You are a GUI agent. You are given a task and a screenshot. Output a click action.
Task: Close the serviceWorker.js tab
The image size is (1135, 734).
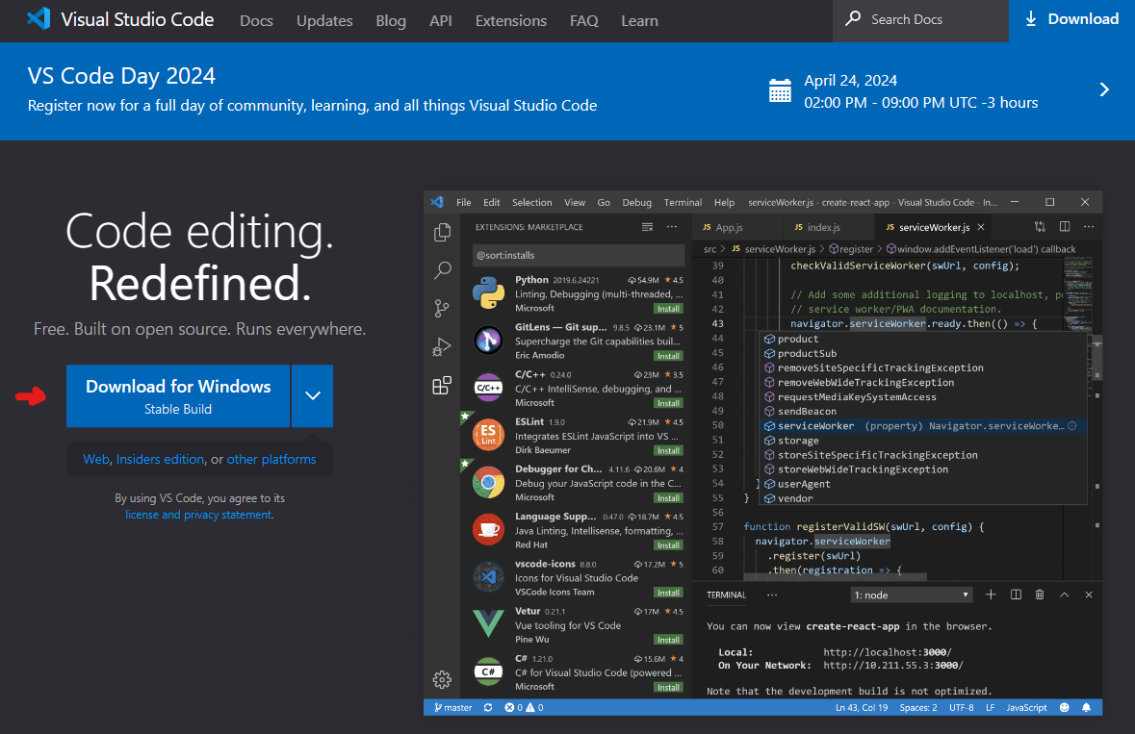click(x=981, y=227)
